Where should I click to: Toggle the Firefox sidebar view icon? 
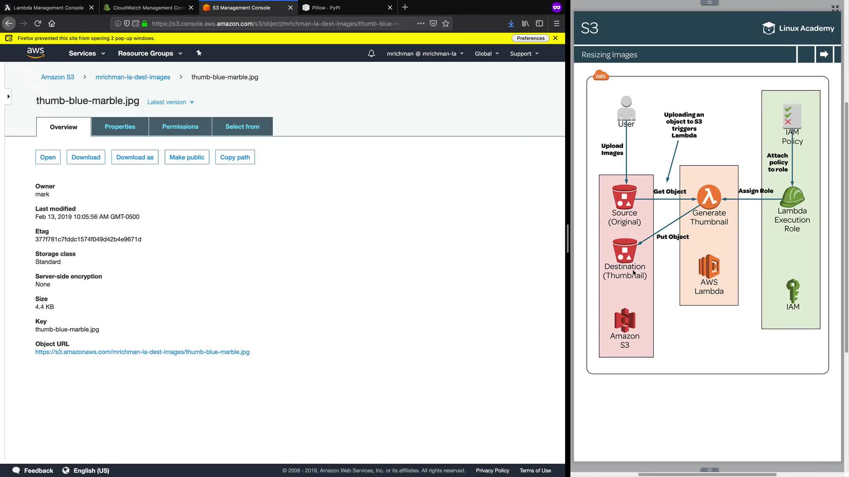point(539,23)
